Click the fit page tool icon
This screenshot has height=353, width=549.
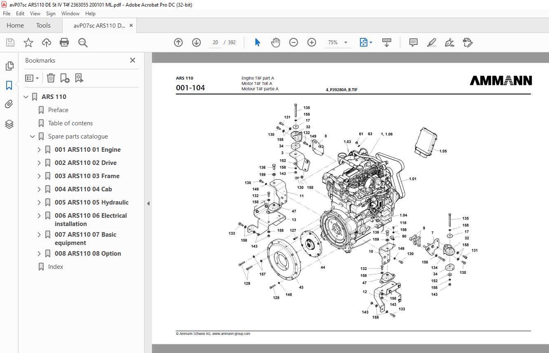[364, 42]
